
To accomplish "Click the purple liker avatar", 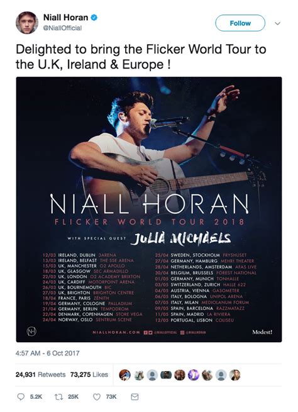I will [194, 375].
